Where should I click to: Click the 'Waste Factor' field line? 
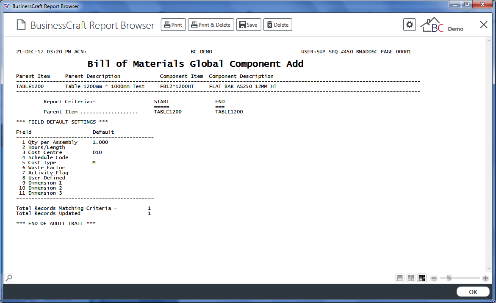43,168
